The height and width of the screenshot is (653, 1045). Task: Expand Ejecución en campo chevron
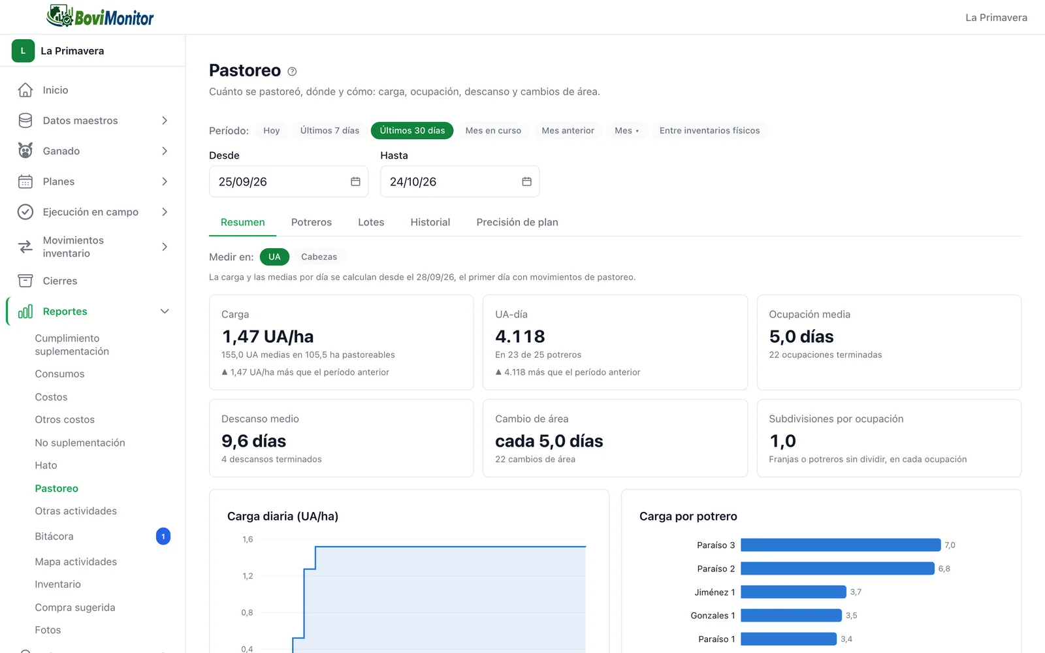(x=165, y=212)
